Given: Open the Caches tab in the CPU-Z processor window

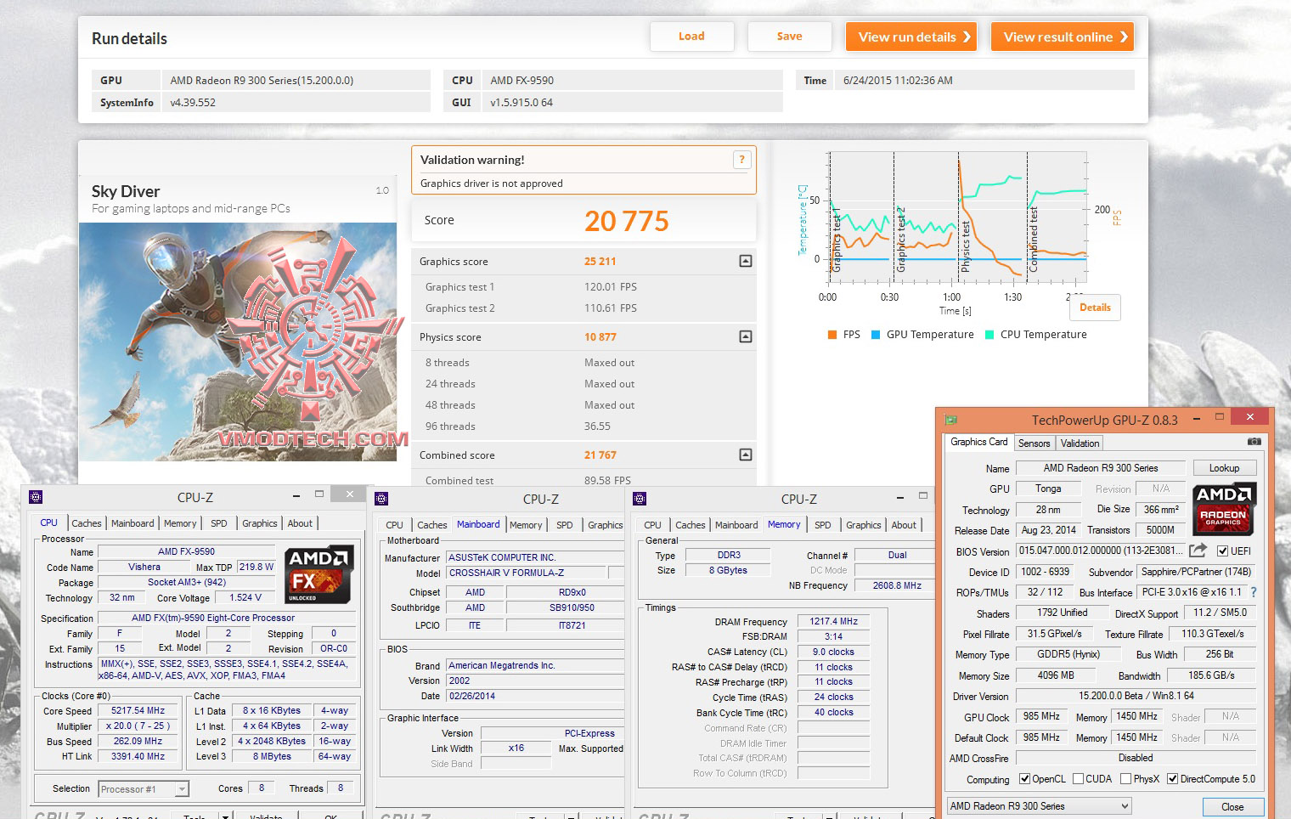Looking at the screenshot, I should click(x=86, y=523).
